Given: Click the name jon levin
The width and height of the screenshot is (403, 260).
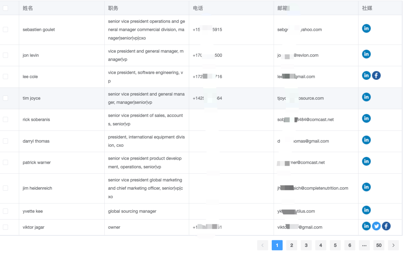Looking at the screenshot, I should [31, 55].
